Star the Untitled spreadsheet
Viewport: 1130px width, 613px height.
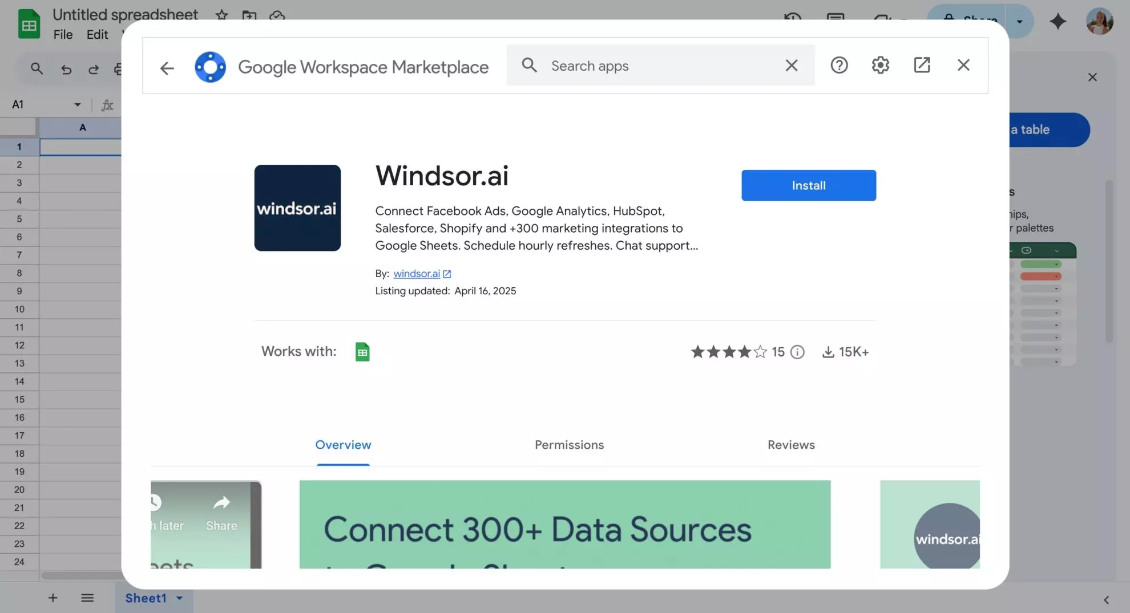[x=221, y=16]
